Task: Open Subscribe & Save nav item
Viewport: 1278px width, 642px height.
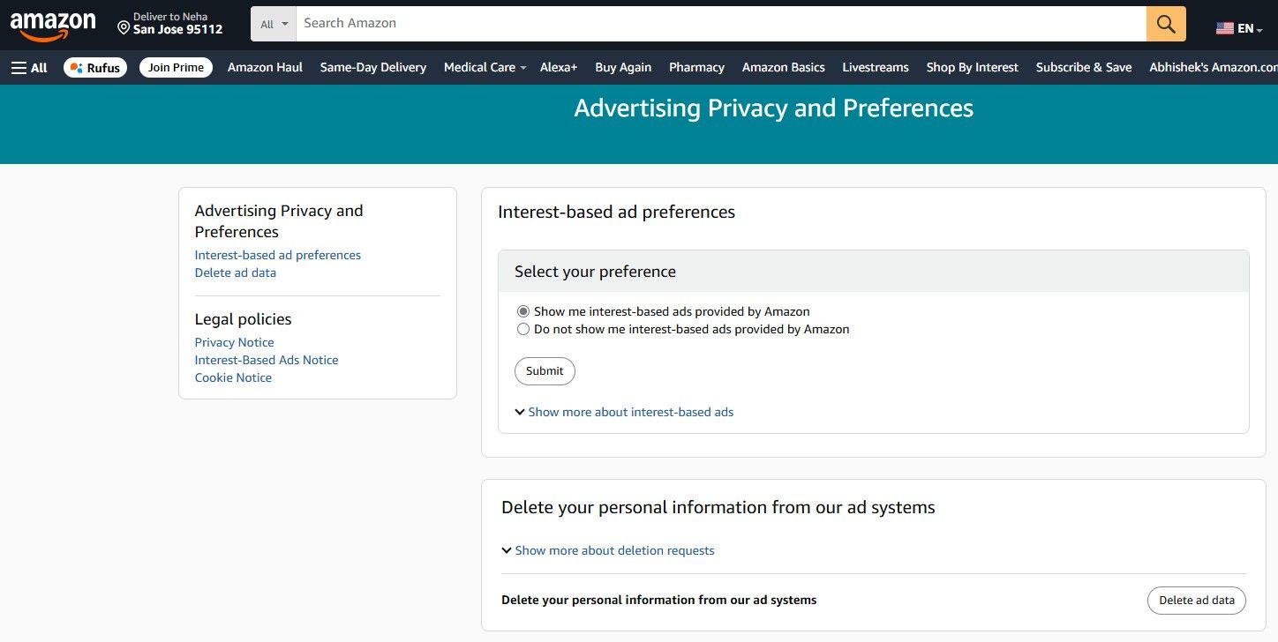Action: pos(1084,67)
